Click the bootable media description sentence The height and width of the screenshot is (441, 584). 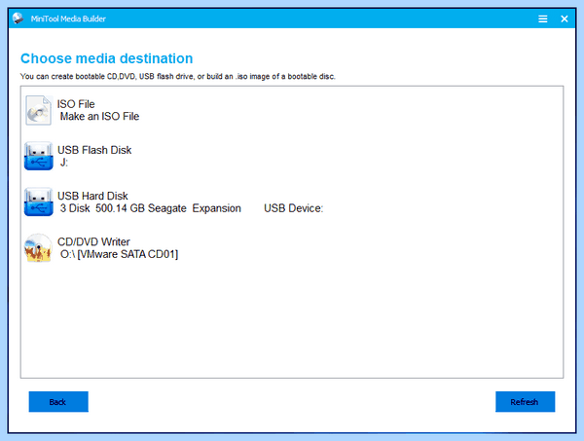click(178, 76)
